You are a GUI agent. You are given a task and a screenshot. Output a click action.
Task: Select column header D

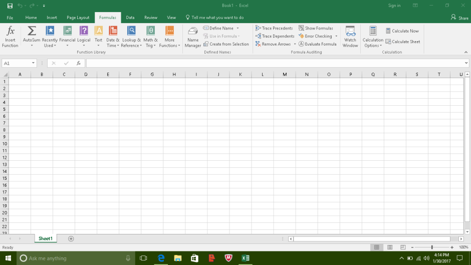pos(86,75)
